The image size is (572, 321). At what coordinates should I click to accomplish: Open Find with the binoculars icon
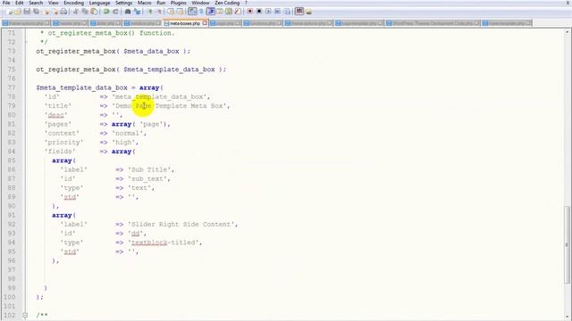point(128,12)
